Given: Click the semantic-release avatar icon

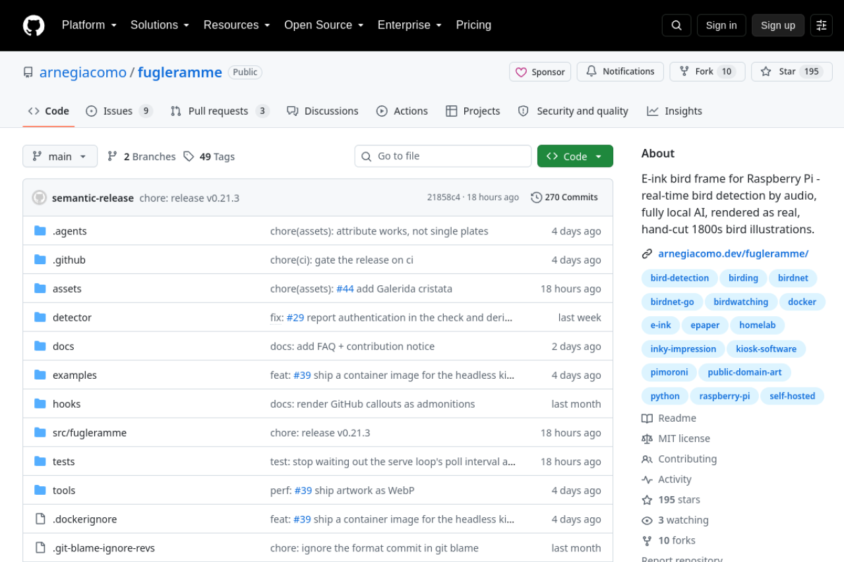Looking at the screenshot, I should 40,198.
